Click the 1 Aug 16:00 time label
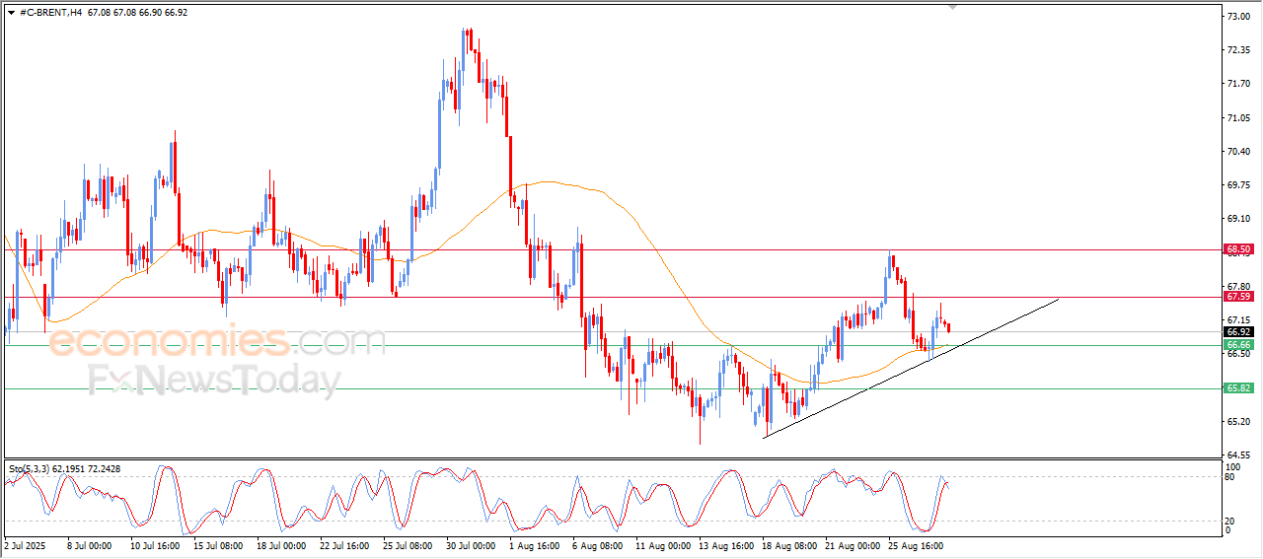The image size is (1263, 559). 534,544
